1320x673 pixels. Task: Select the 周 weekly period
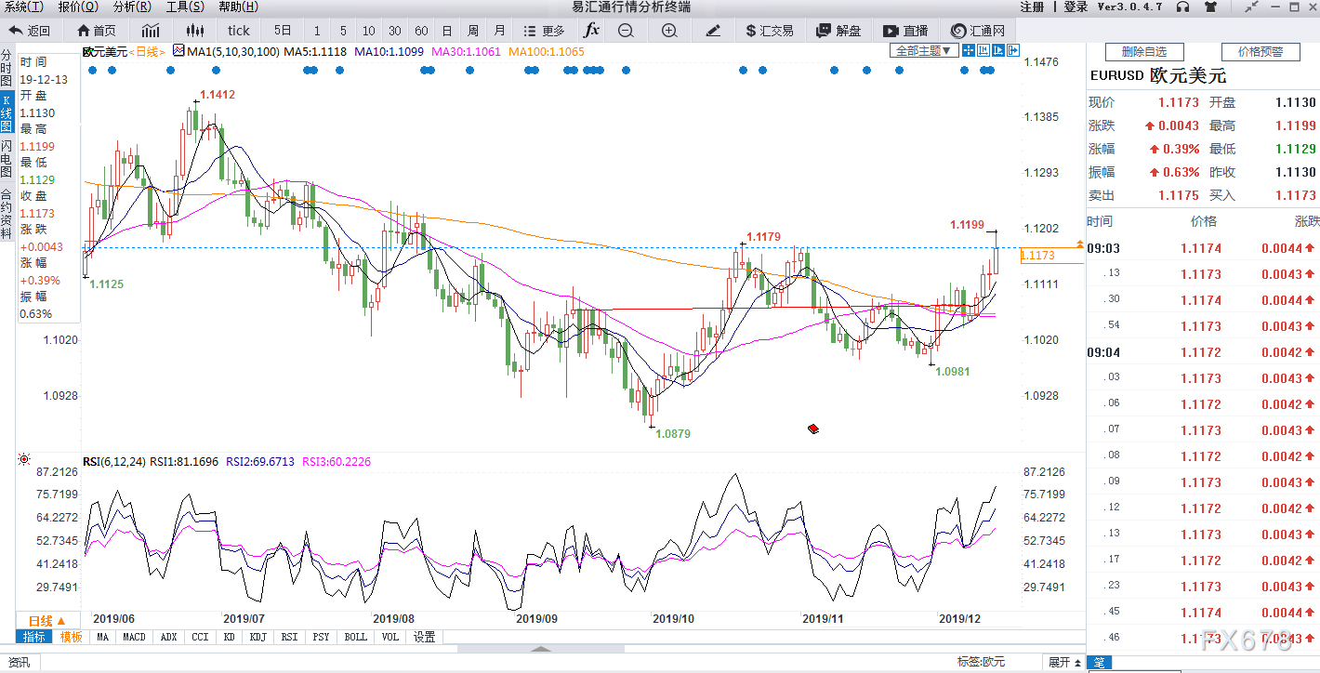tap(473, 31)
